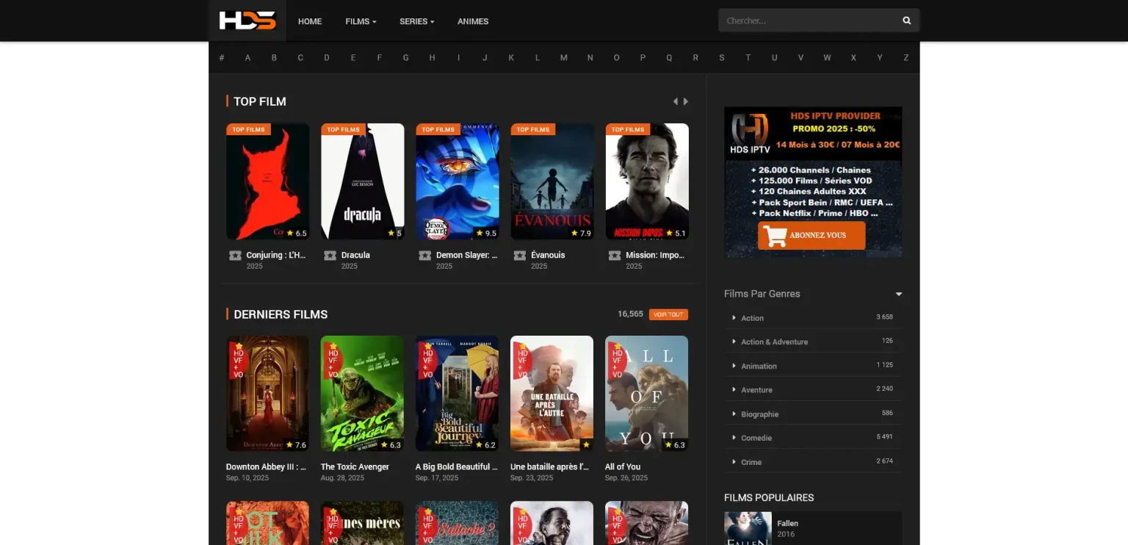Show previous Top Film slide arrow
1128x545 pixels.
pos(676,101)
